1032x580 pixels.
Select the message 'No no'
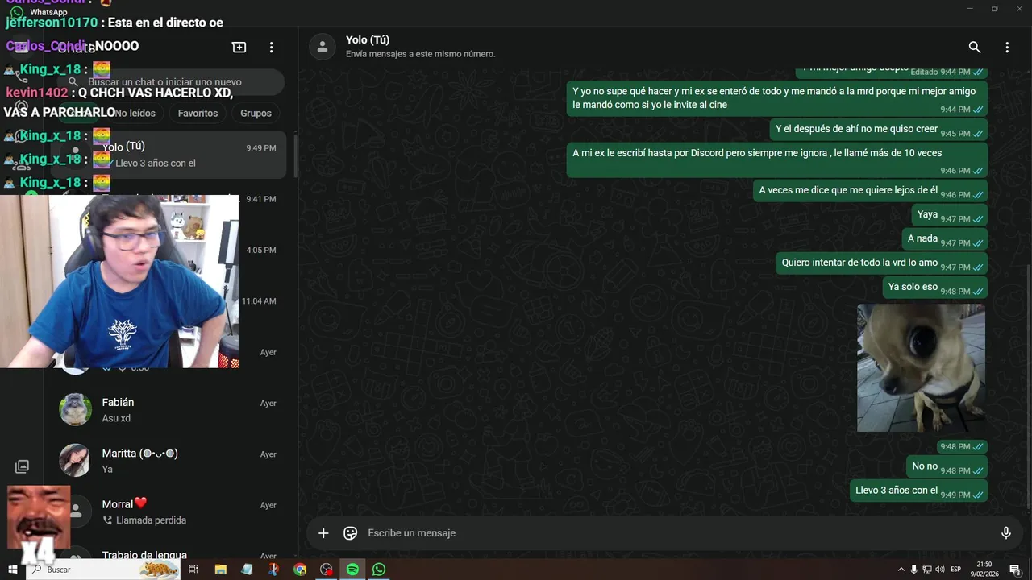click(x=947, y=467)
